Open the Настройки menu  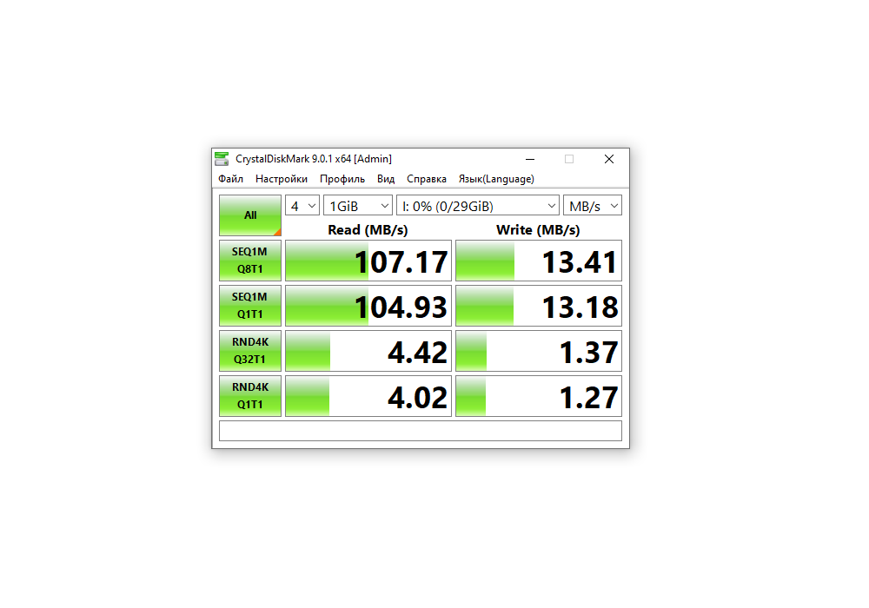pyautogui.click(x=281, y=179)
